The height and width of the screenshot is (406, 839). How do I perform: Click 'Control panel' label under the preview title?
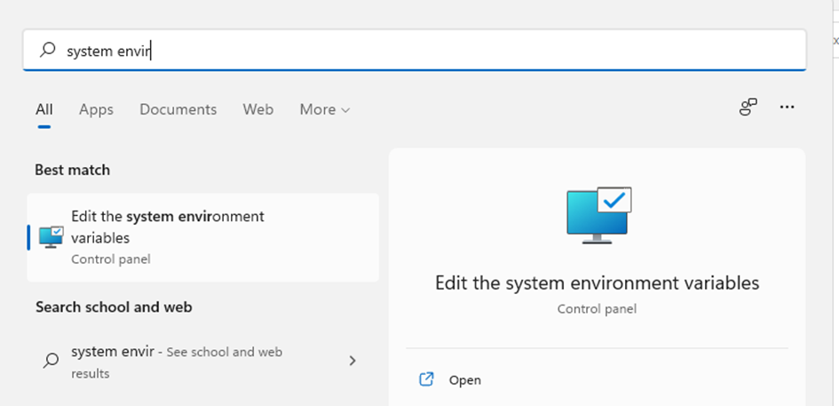click(x=597, y=309)
